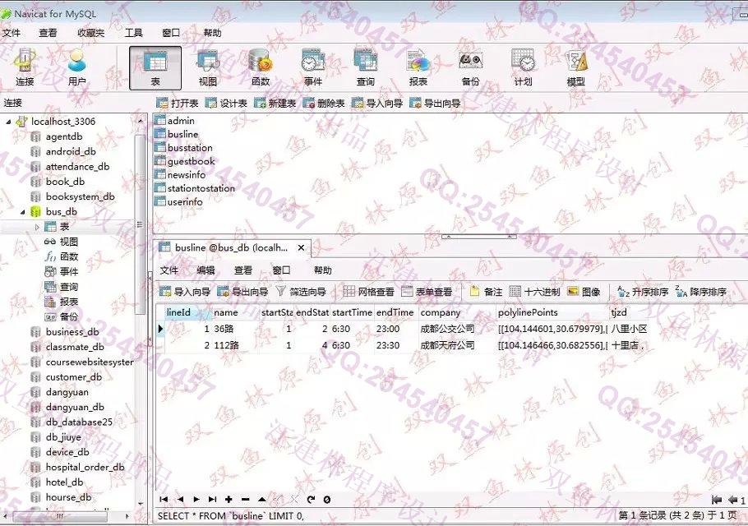Select 视图 node under bus_db
The height and width of the screenshot is (526, 748).
coord(61,242)
